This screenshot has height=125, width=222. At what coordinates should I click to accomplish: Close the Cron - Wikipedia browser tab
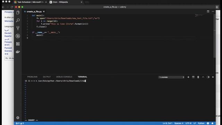82,2
